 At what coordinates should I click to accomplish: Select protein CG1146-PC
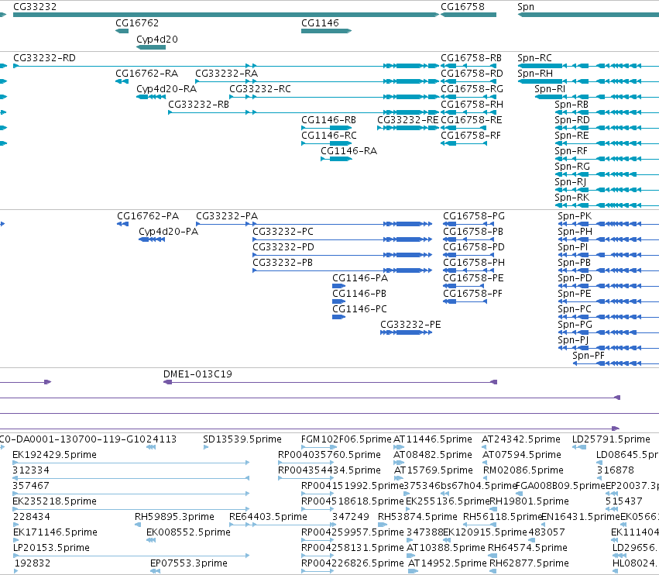point(360,309)
